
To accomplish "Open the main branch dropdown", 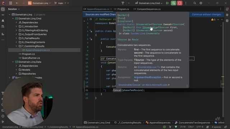I will pos(61,3).
